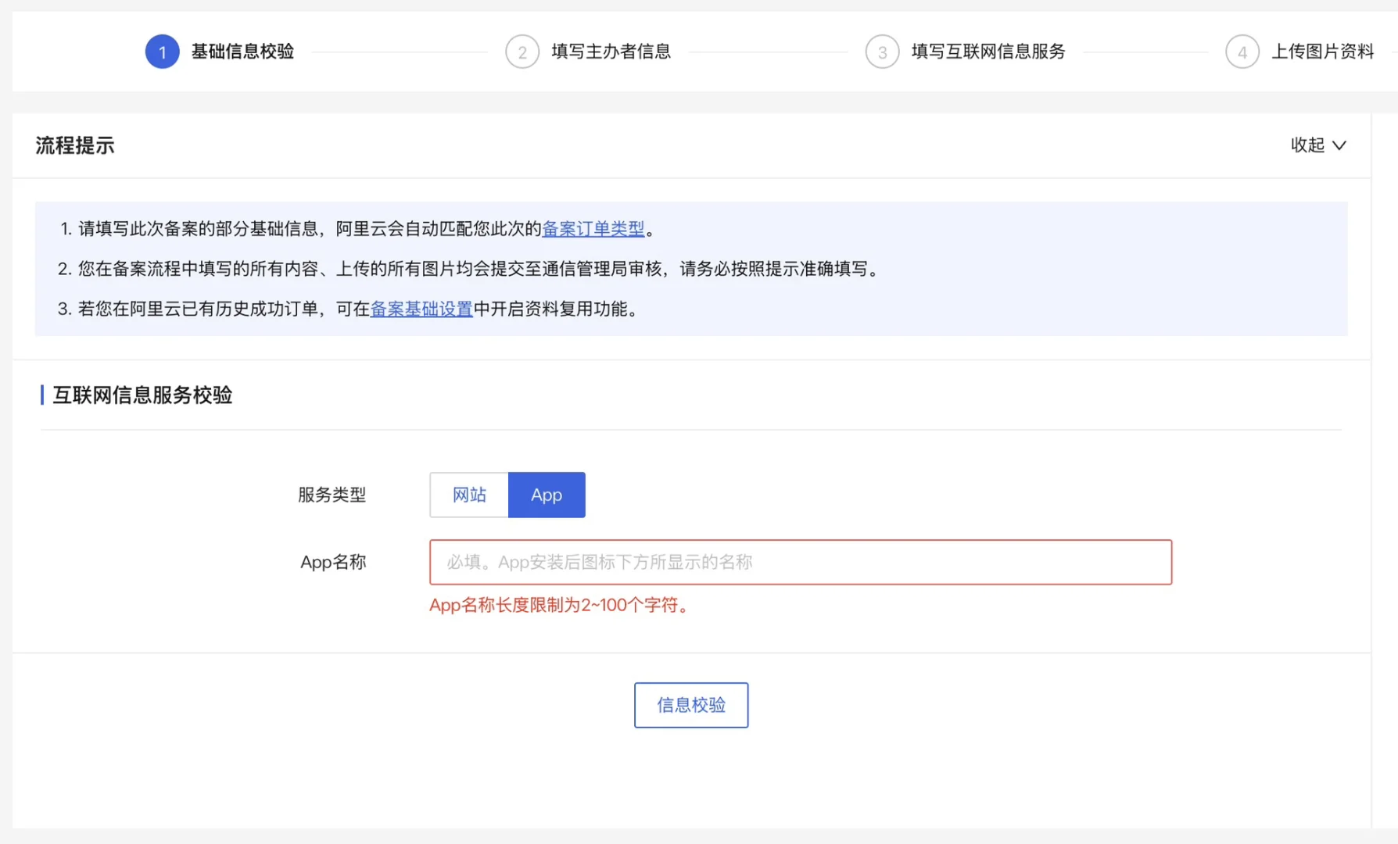Select the App service type option
Image resolution: width=1398 pixels, height=844 pixels.
pos(546,495)
